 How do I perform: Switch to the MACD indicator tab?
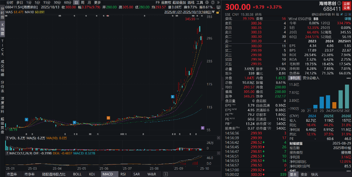[107, 174]
